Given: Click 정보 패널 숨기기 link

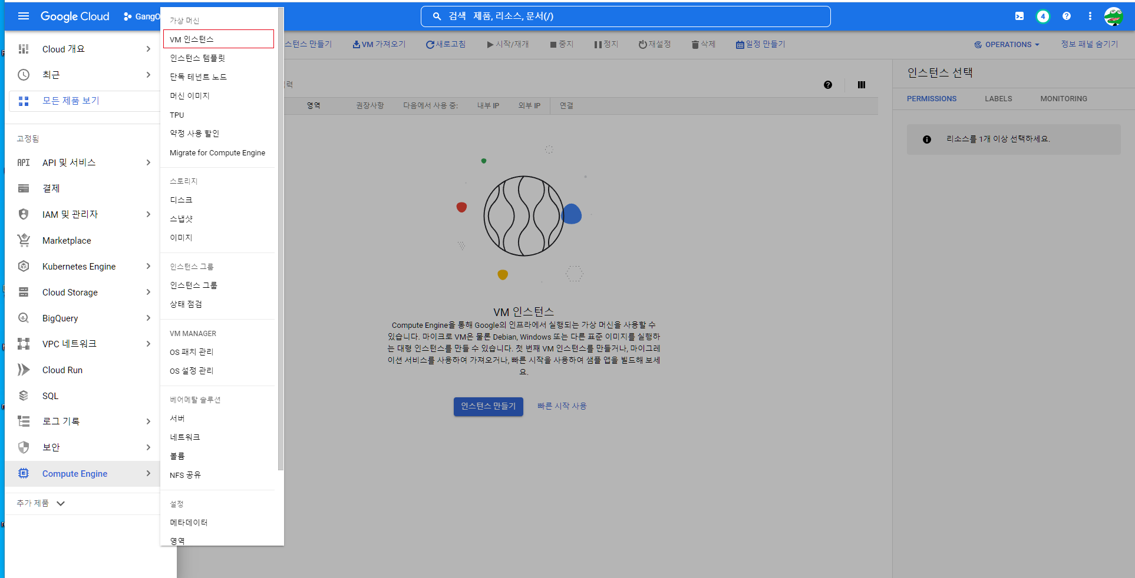Looking at the screenshot, I should click(x=1090, y=44).
